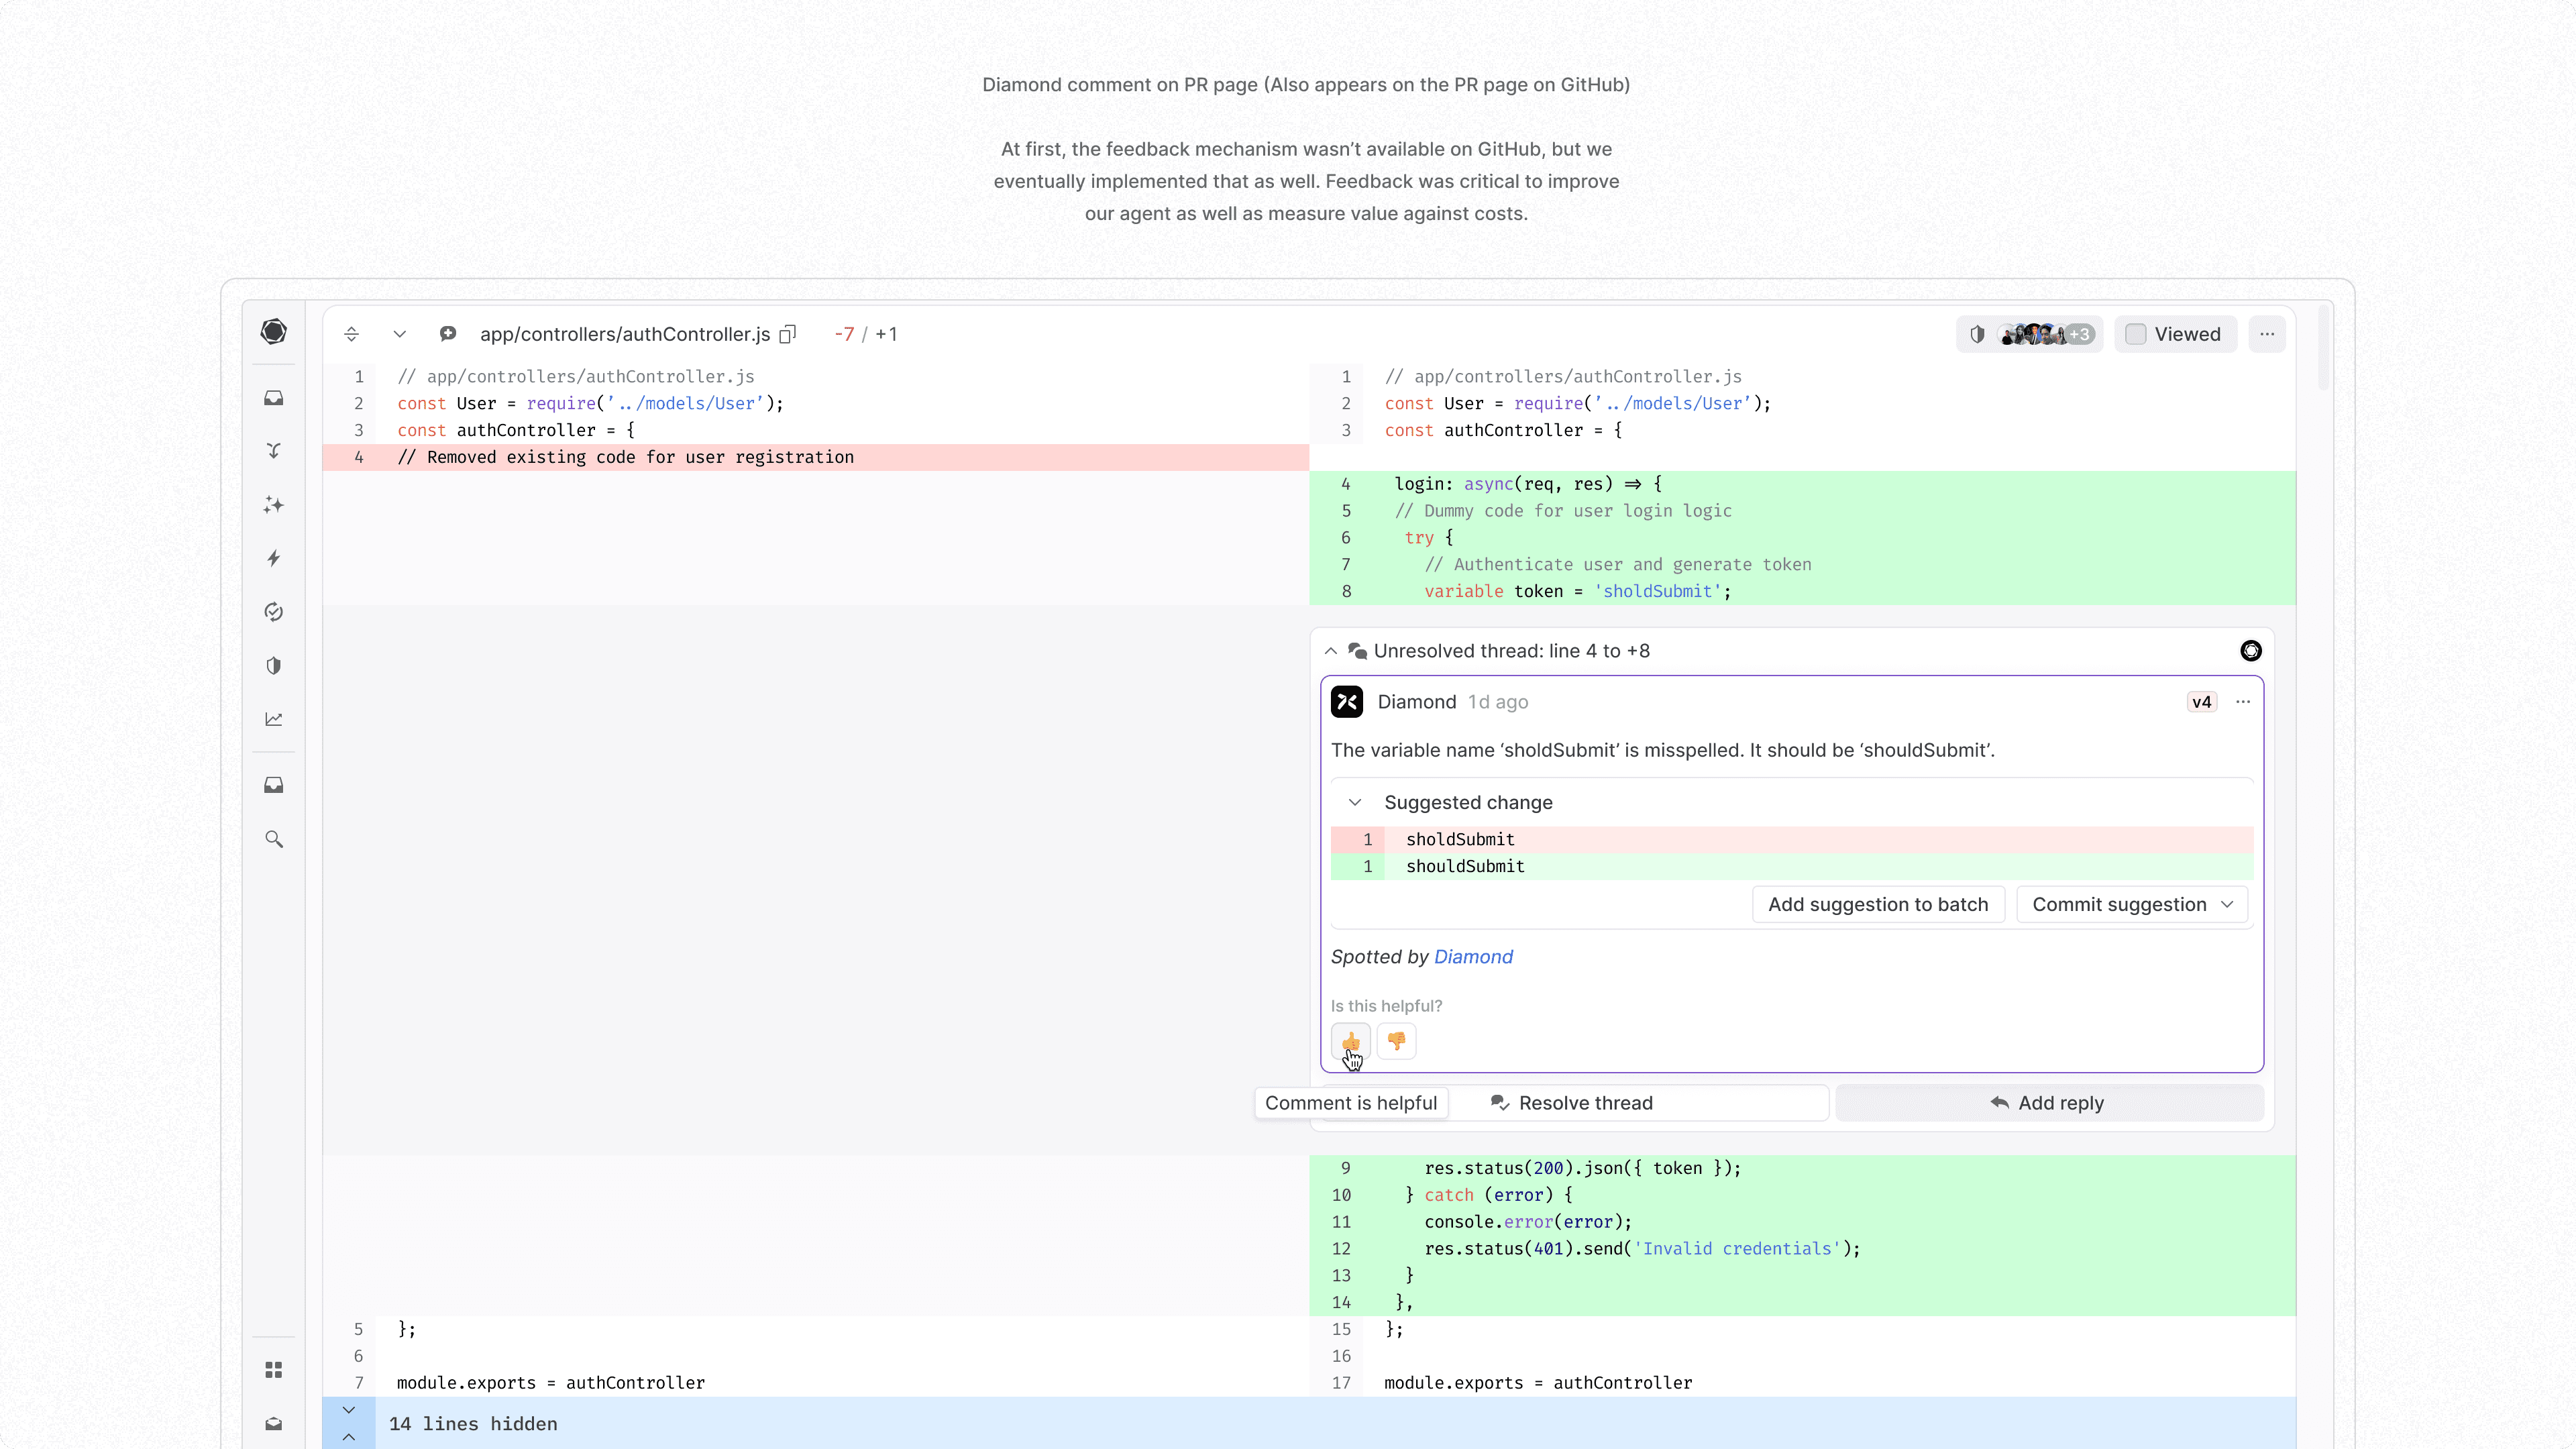Click the app/controllers/authController.js filename
The image size is (2576, 1449).
(625, 334)
